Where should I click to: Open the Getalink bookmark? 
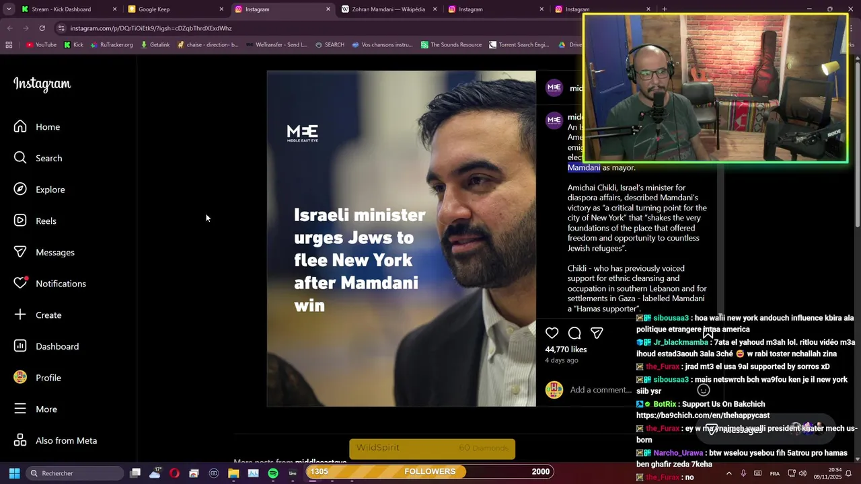tap(155, 45)
